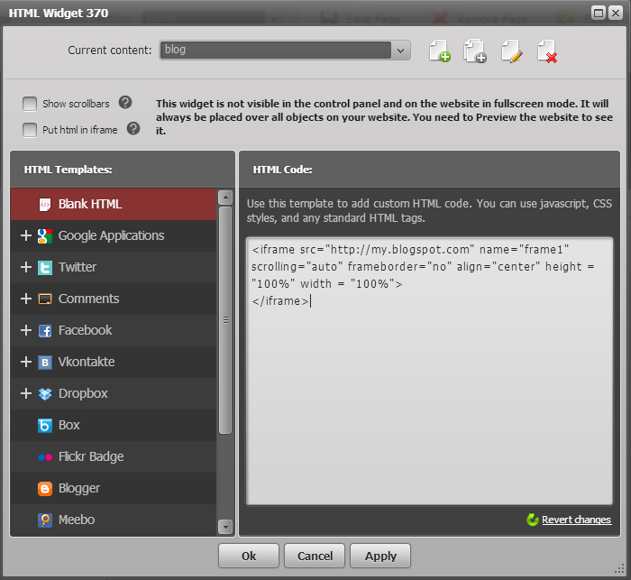631x580 pixels.
Task: Click the rename content pencil icon
Action: tap(512, 51)
